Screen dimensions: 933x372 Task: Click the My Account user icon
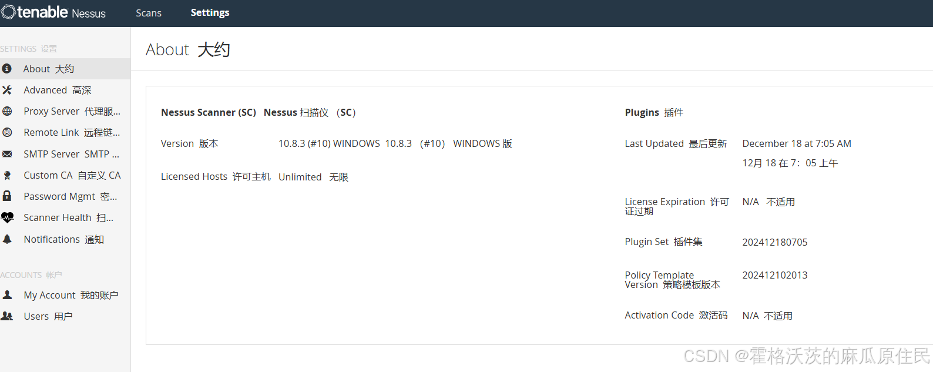click(x=7, y=295)
